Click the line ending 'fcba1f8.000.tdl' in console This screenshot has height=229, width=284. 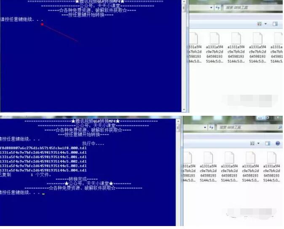click(x=43, y=148)
